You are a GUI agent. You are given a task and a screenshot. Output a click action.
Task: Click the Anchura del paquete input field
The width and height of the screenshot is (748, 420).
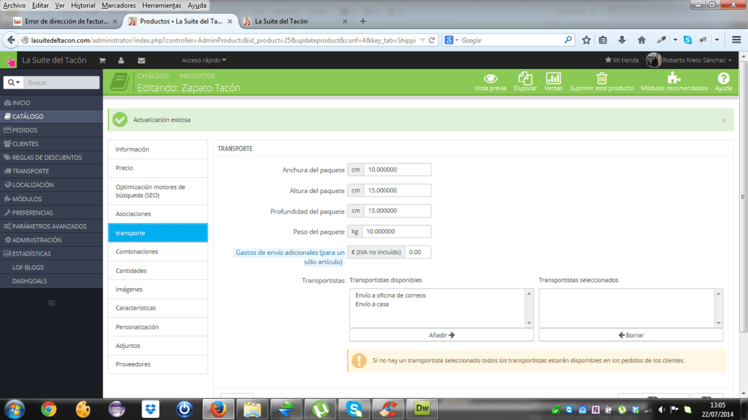[x=397, y=170]
